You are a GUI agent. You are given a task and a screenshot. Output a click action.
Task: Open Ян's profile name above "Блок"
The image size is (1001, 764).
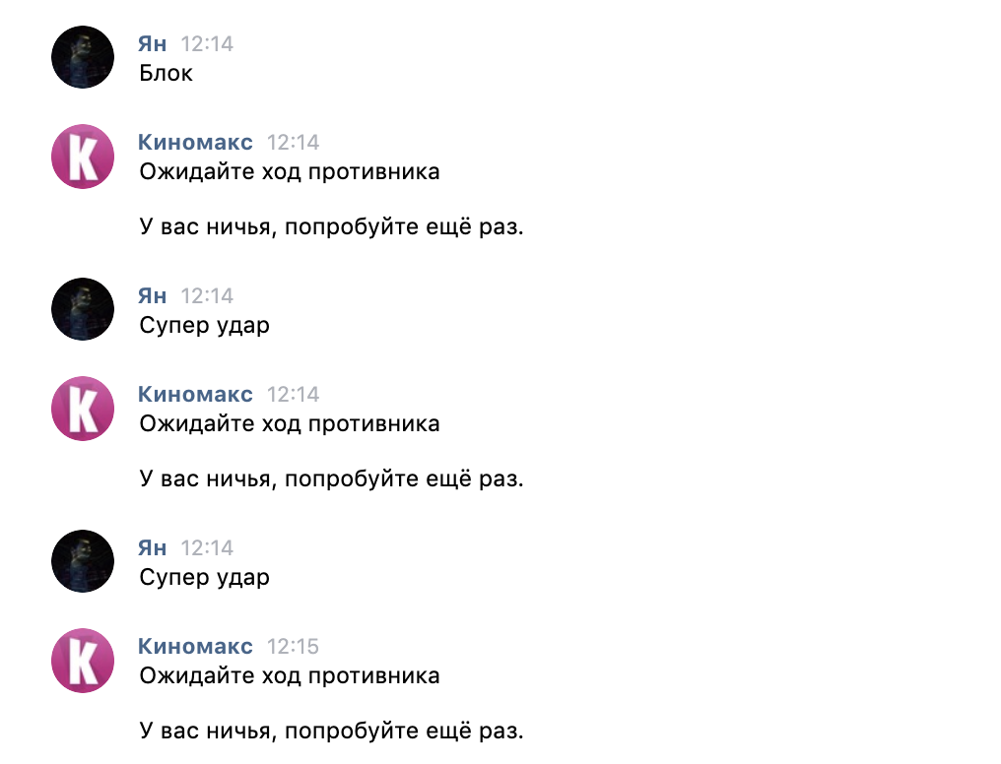pos(153,44)
